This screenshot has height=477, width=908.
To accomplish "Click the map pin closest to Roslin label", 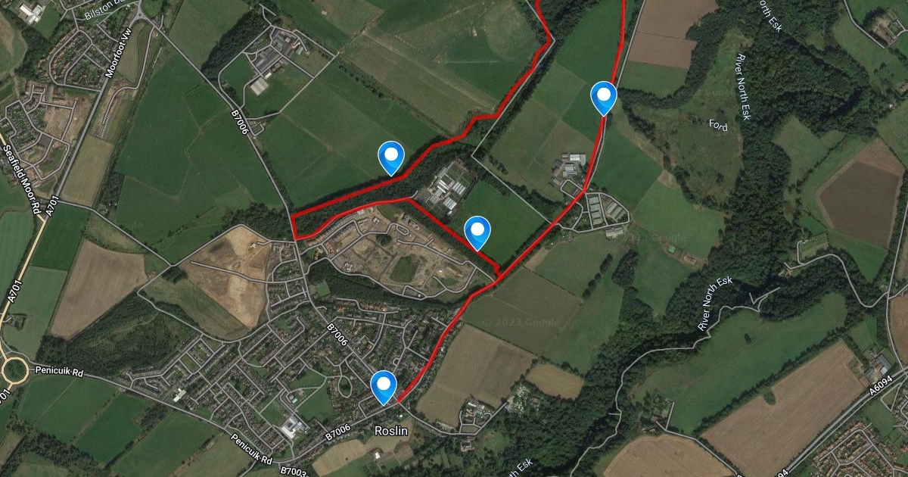I will (384, 387).
